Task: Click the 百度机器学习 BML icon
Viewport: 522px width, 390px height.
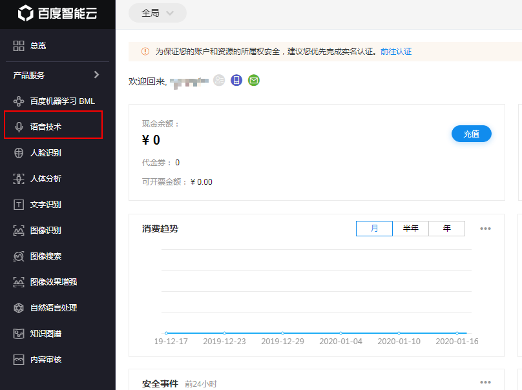Action: 19,101
